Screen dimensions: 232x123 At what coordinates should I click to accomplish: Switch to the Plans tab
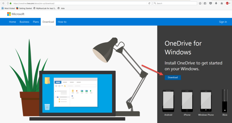(x=36, y=22)
